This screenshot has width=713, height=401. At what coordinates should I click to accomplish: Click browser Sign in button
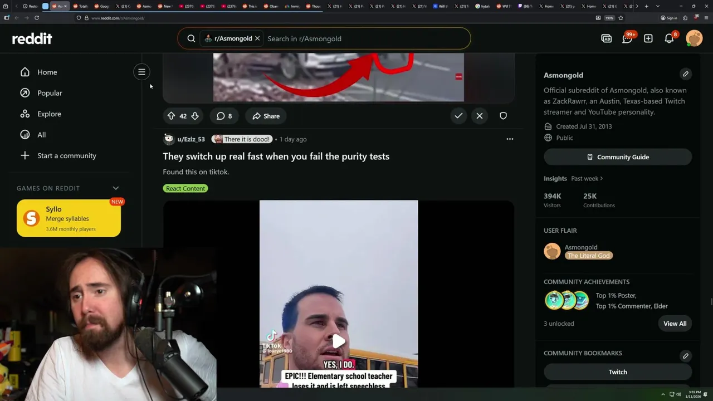click(668, 18)
